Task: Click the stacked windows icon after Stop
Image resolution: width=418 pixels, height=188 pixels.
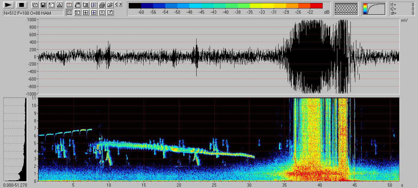Action: click(x=35, y=5)
